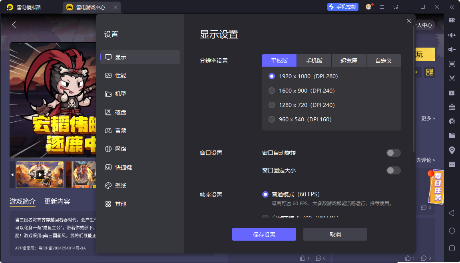The image size is (460, 263).
Task: Click the gallery previous arrow
Action: [12, 174]
